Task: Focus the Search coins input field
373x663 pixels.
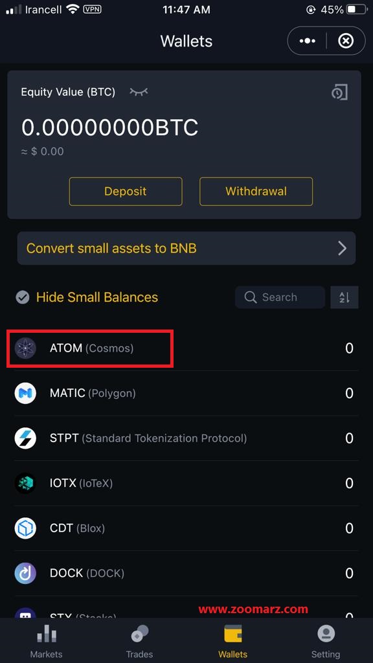Action: pos(280,297)
